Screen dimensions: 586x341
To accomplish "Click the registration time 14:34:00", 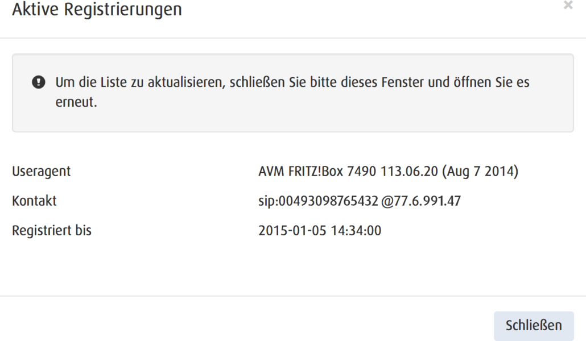I will tap(356, 230).
